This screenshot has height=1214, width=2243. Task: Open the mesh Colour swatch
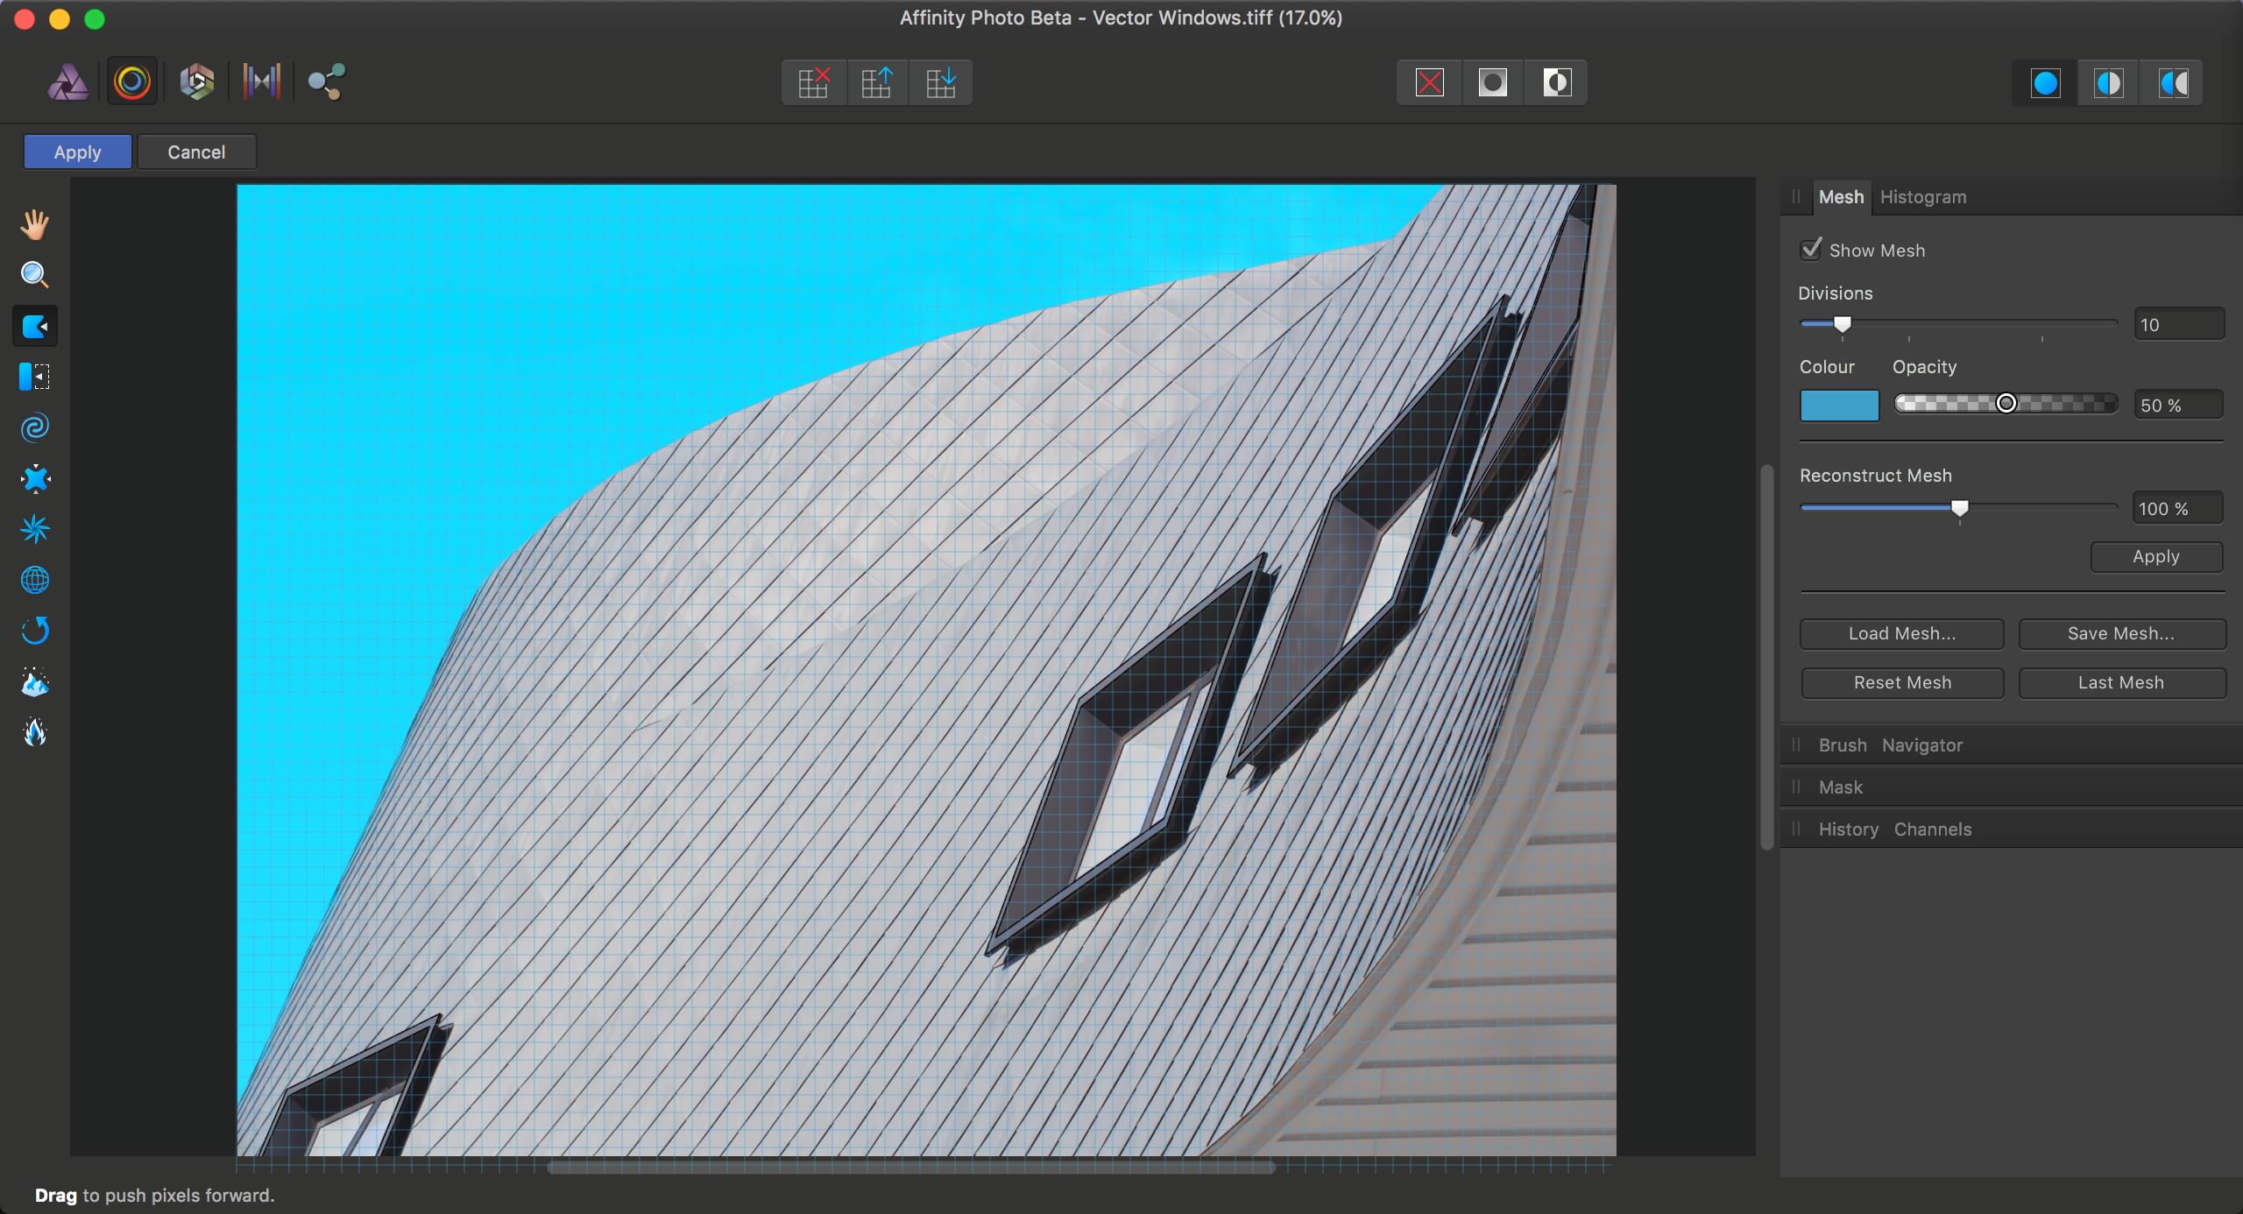[x=1838, y=406]
